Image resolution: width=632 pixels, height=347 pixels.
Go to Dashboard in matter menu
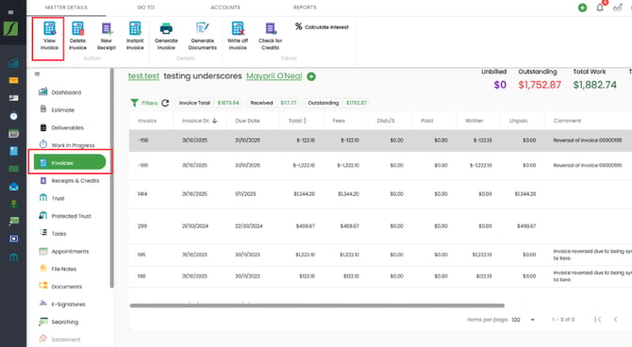coord(59,92)
